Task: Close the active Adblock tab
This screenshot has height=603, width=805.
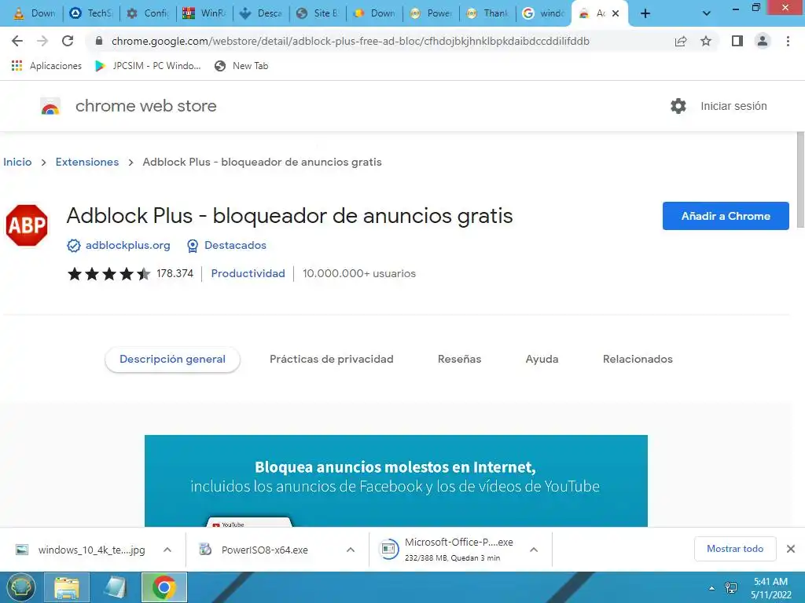Action: (x=616, y=13)
